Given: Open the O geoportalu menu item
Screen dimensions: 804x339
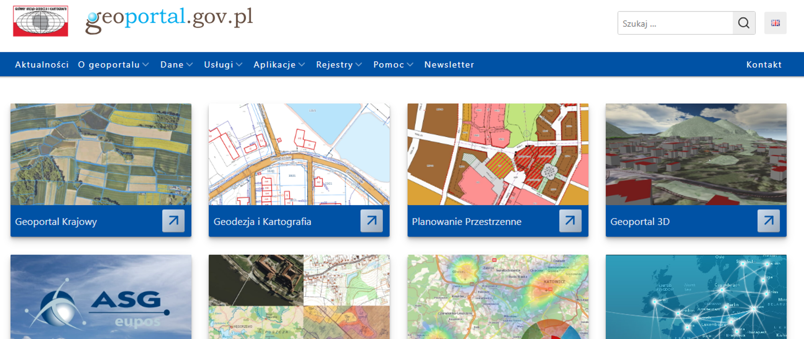Looking at the screenshot, I should tap(109, 64).
